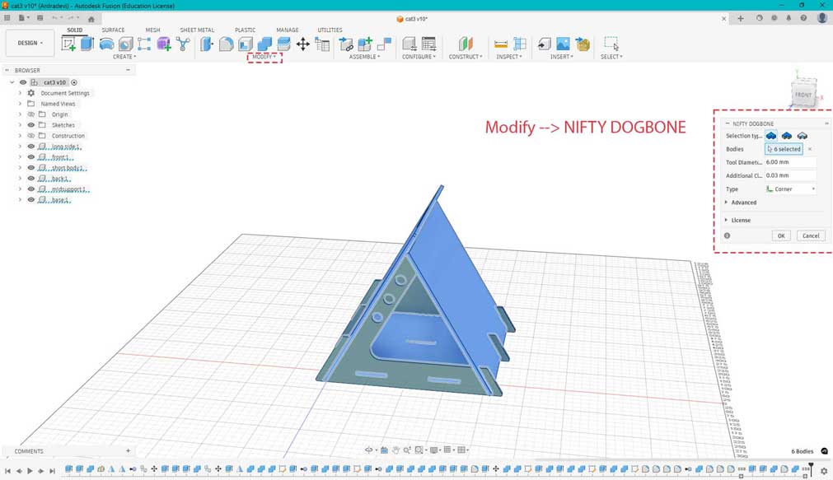Collapse the cat3 v10 root node
Screen dimensions: 833x480
tap(12, 82)
